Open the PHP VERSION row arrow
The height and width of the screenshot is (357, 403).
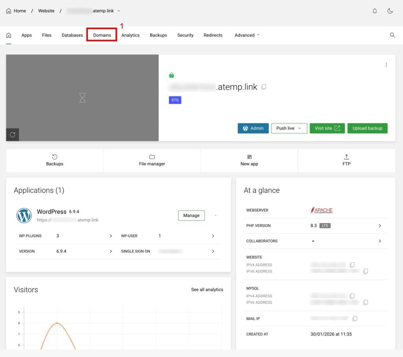(380, 226)
